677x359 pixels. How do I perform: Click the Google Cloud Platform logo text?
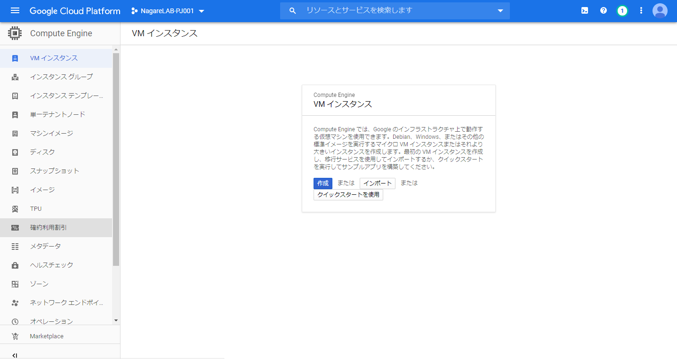pos(75,11)
